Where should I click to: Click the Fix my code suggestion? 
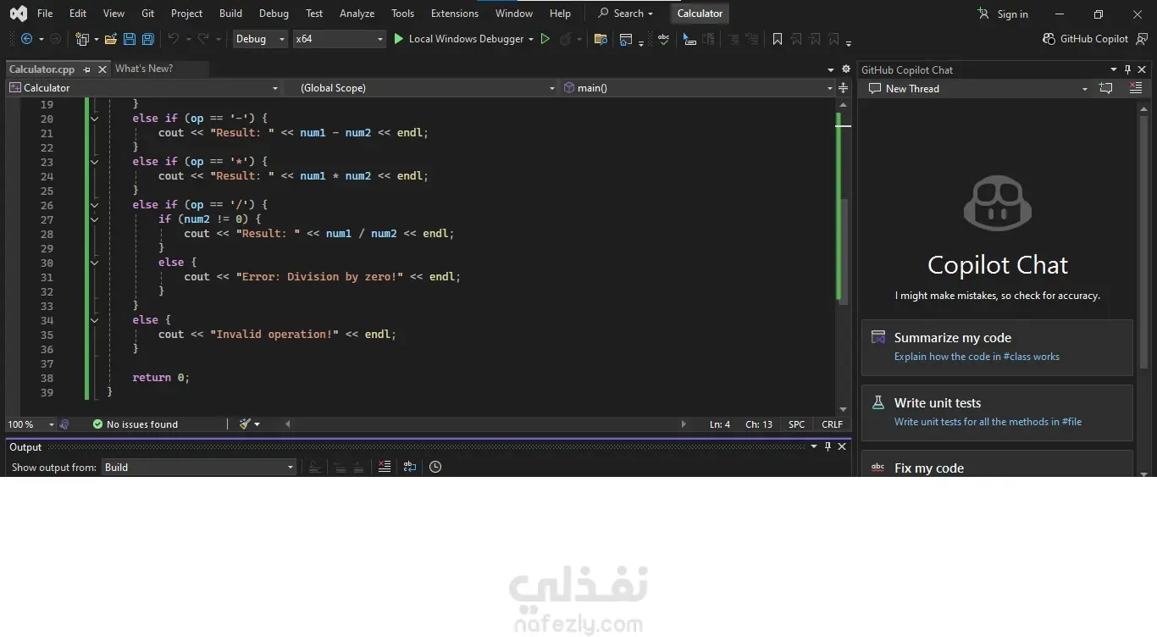tap(997, 464)
